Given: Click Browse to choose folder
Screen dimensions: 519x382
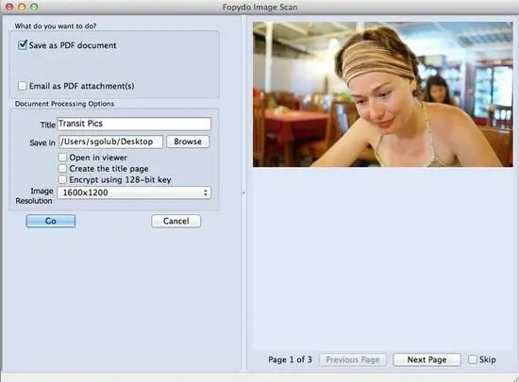Looking at the screenshot, I should coord(188,141).
